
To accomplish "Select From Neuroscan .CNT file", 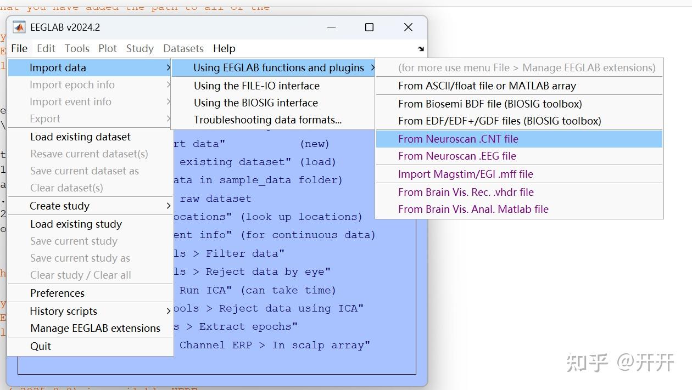I will coord(520,139).
